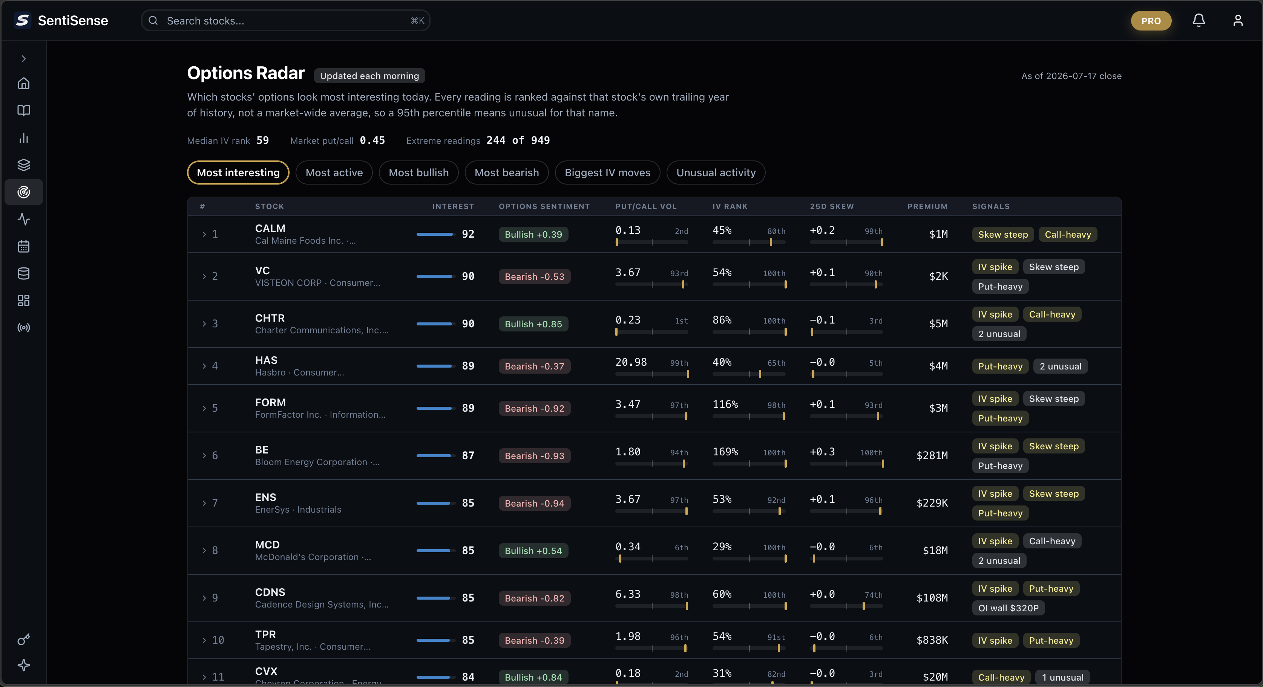Open the calendar icon in sidebar

click(x=23, y=246)
